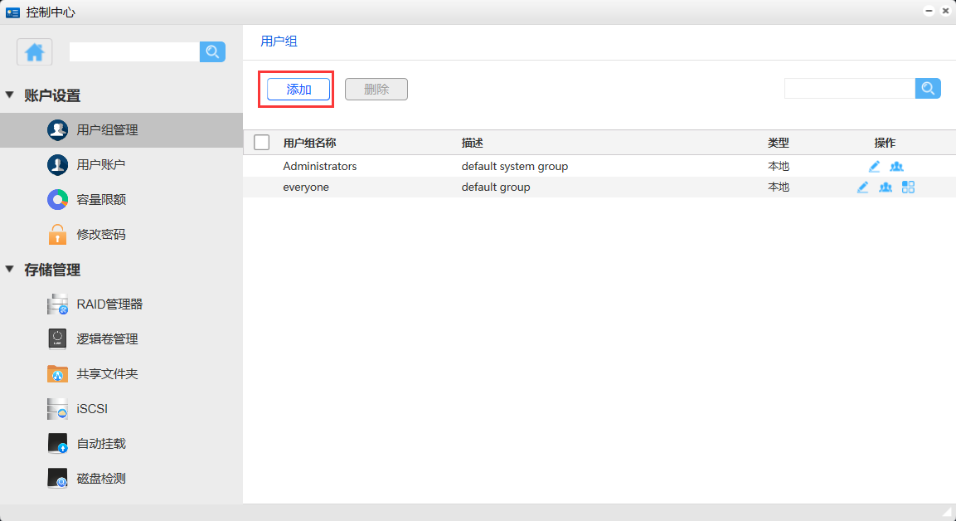The image size is (956, 521).
Task: Open RAID管理器 from sidebar
Action: tap(109, 304)
